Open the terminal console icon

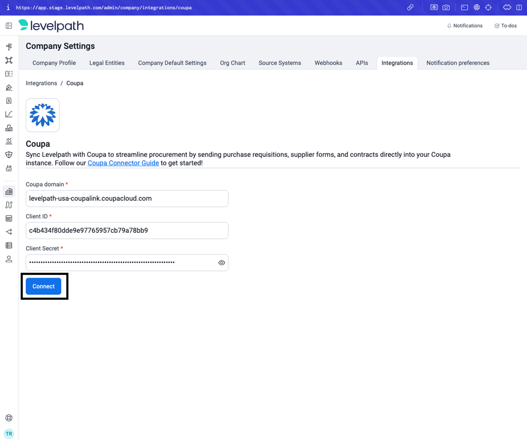[464, 8]
